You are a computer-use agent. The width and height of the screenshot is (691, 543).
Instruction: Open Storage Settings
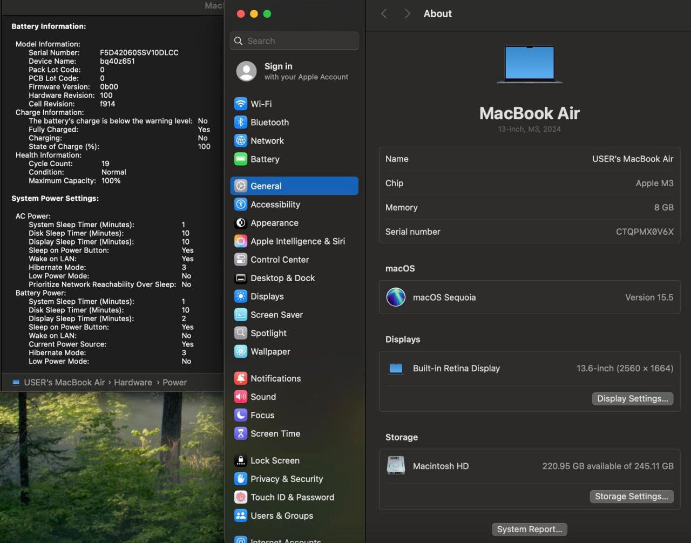pyautogui.click(x=631, y=497)
